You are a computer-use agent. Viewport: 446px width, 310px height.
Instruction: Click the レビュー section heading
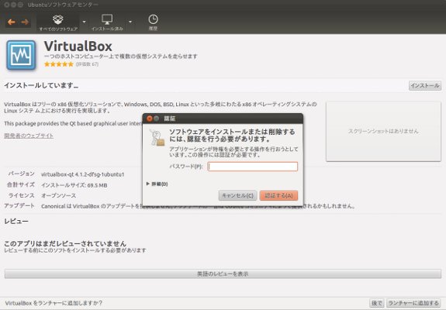16,221
